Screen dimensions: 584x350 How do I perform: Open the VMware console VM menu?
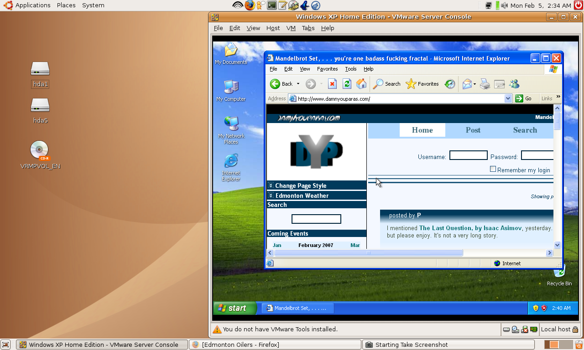click(x=291, y=28)
